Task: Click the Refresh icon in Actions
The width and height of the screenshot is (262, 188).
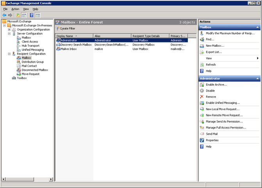Action: 202,65
